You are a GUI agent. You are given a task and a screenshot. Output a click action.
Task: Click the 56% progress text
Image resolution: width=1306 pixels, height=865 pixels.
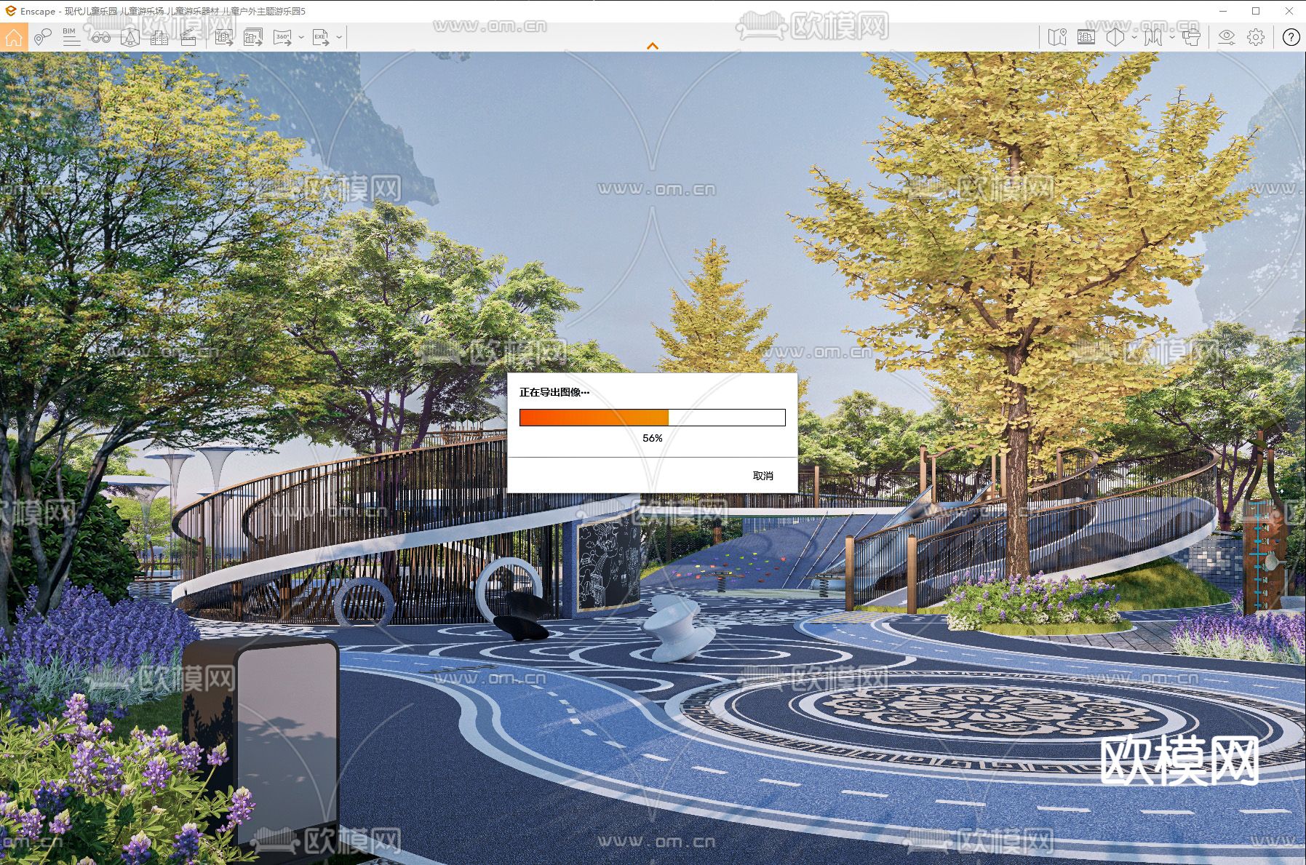[x=653, y=438]
